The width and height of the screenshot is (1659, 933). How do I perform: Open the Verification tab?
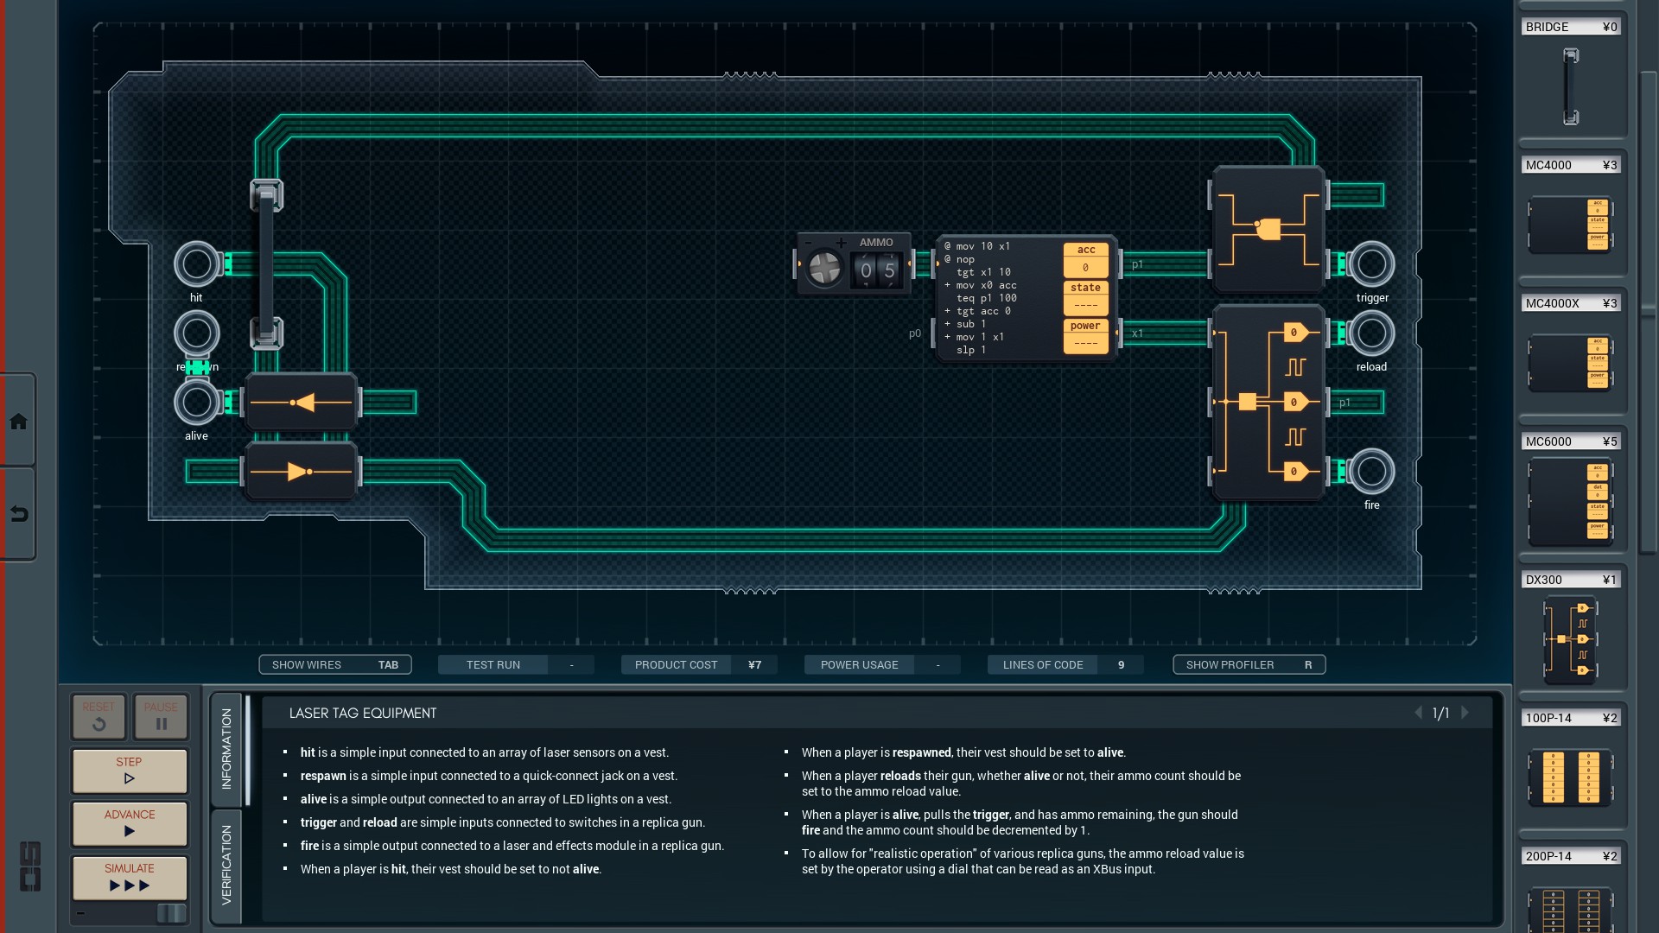pyautogui.click(x=226, y=864)
